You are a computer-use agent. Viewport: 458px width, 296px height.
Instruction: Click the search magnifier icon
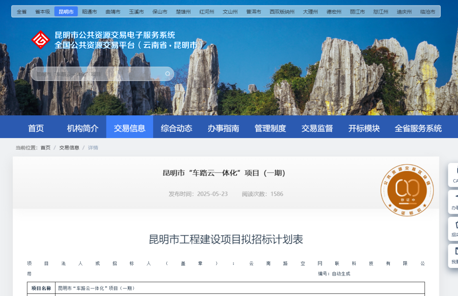(168, 74)
